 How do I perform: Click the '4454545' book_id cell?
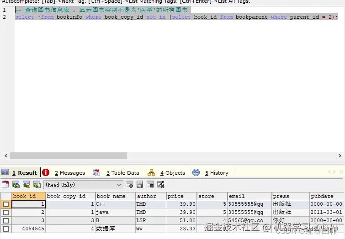point(28,229)
